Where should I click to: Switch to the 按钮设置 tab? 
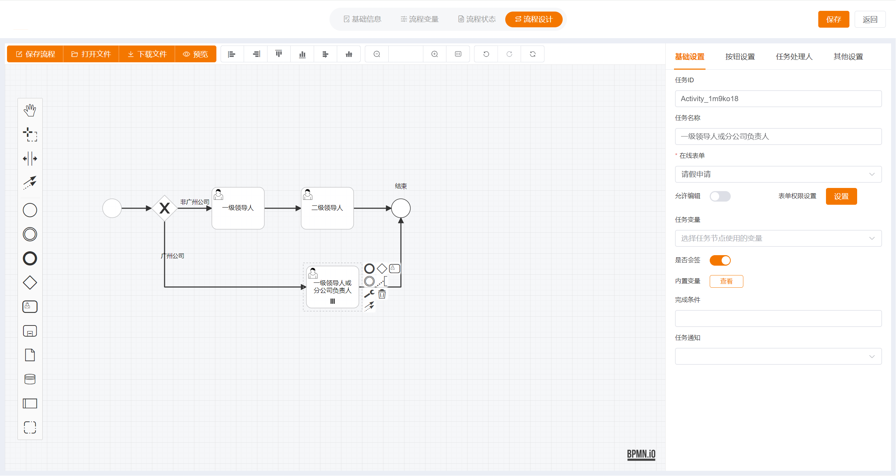click(x=740, y=57)
